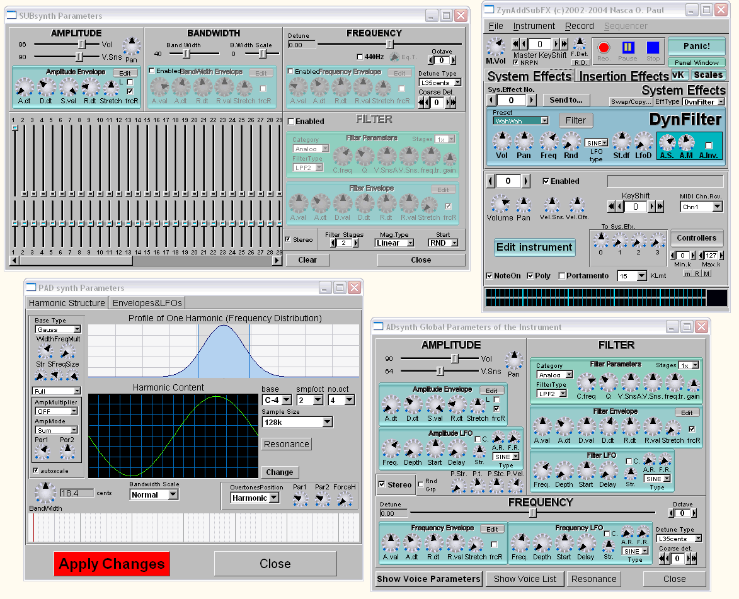Open the EffType DynFilter dropdown
The width and height of the screenshot is (739, 599).
pos(704,102)
